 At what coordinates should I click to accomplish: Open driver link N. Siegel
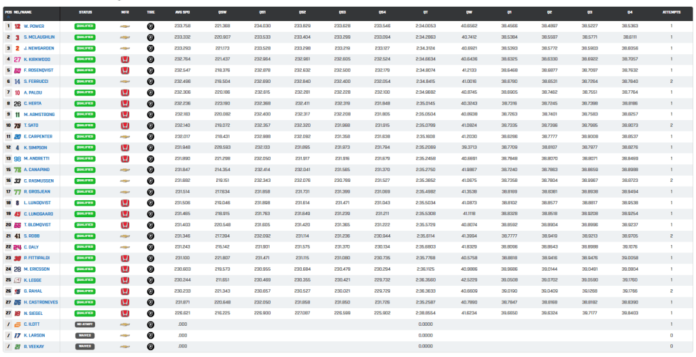click(34, 314)
